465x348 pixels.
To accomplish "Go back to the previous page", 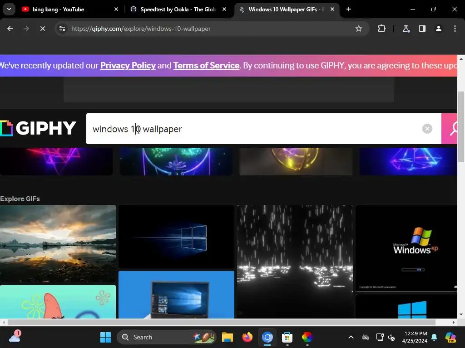I will [10, 29].
